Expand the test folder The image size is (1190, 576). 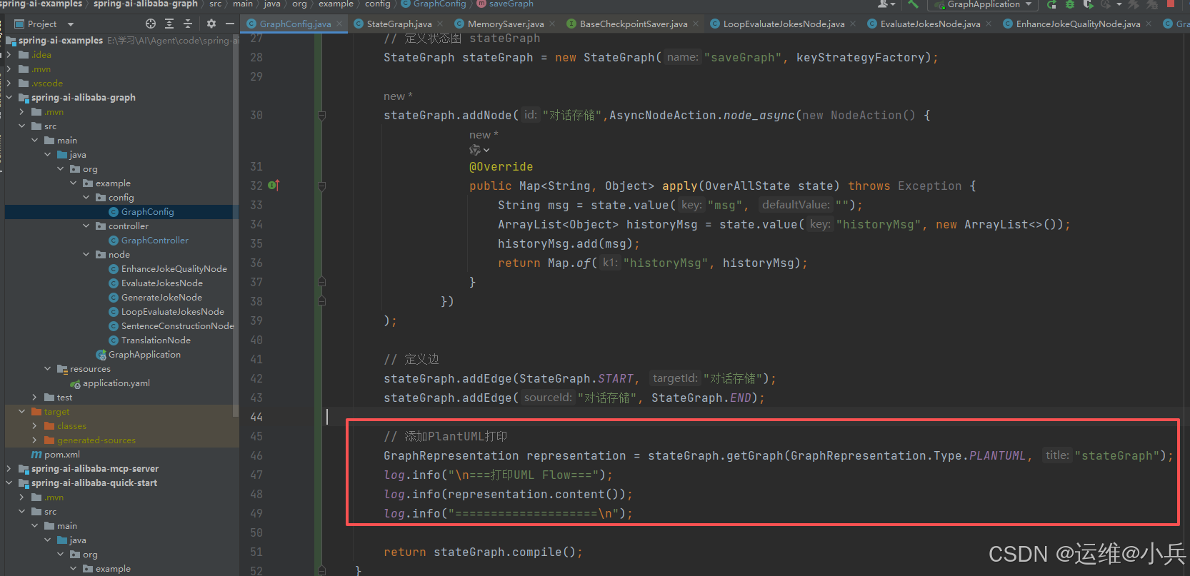pos(35,397)
